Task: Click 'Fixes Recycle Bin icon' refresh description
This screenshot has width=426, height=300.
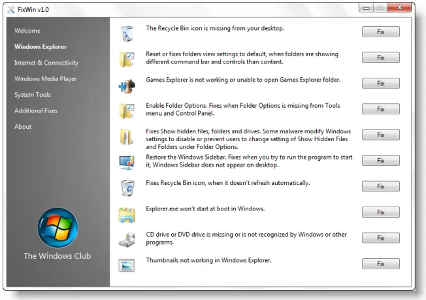Action: 227,183
